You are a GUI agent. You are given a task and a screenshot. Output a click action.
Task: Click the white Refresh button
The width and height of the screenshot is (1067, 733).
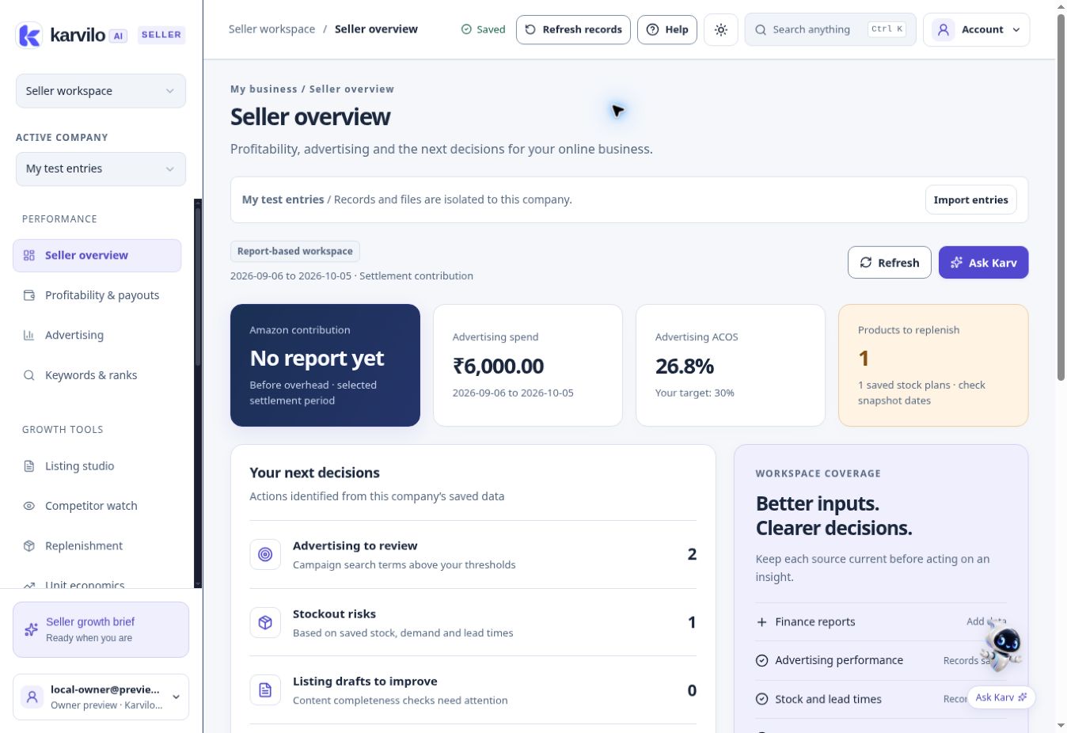(889, 263)
